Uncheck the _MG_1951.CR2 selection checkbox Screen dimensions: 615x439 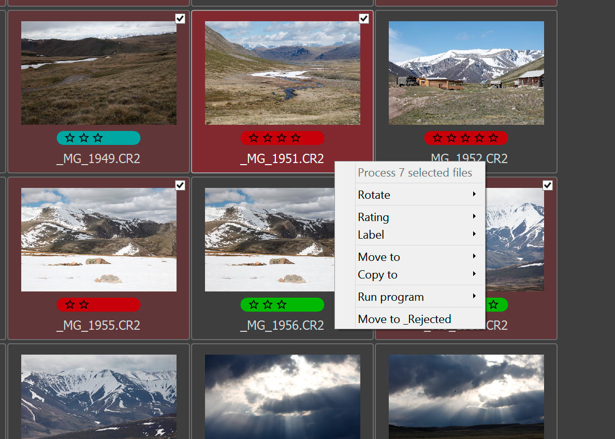tap(363, 19)
